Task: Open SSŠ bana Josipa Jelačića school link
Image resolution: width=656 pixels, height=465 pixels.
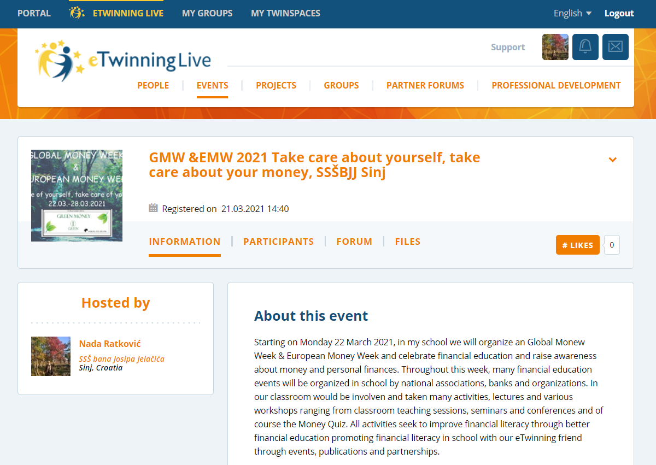Action: 121,359
